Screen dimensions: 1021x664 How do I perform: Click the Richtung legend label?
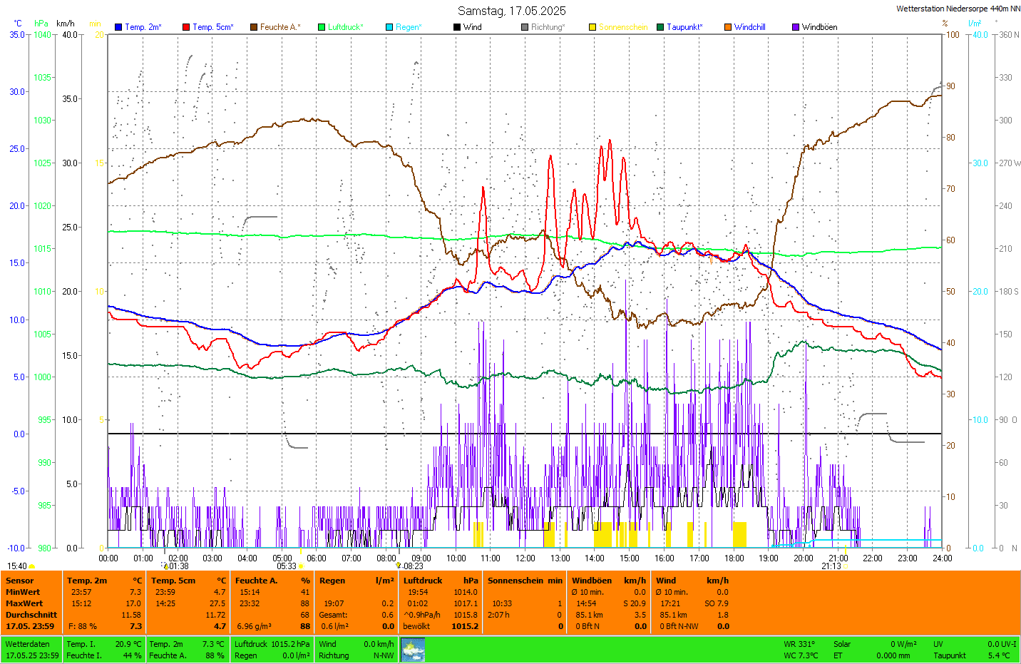[547, 27]
